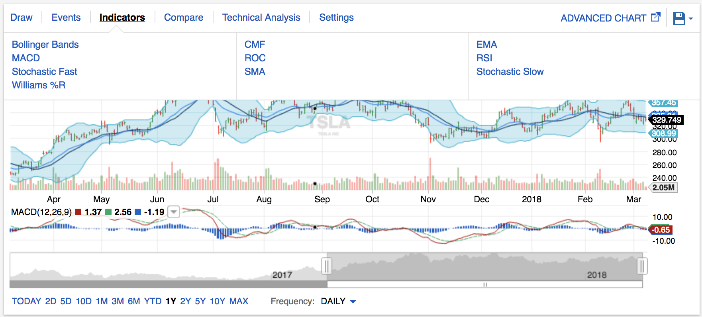Open the MACD(12,26,9) options dropdown

click(x=174, y=212)
